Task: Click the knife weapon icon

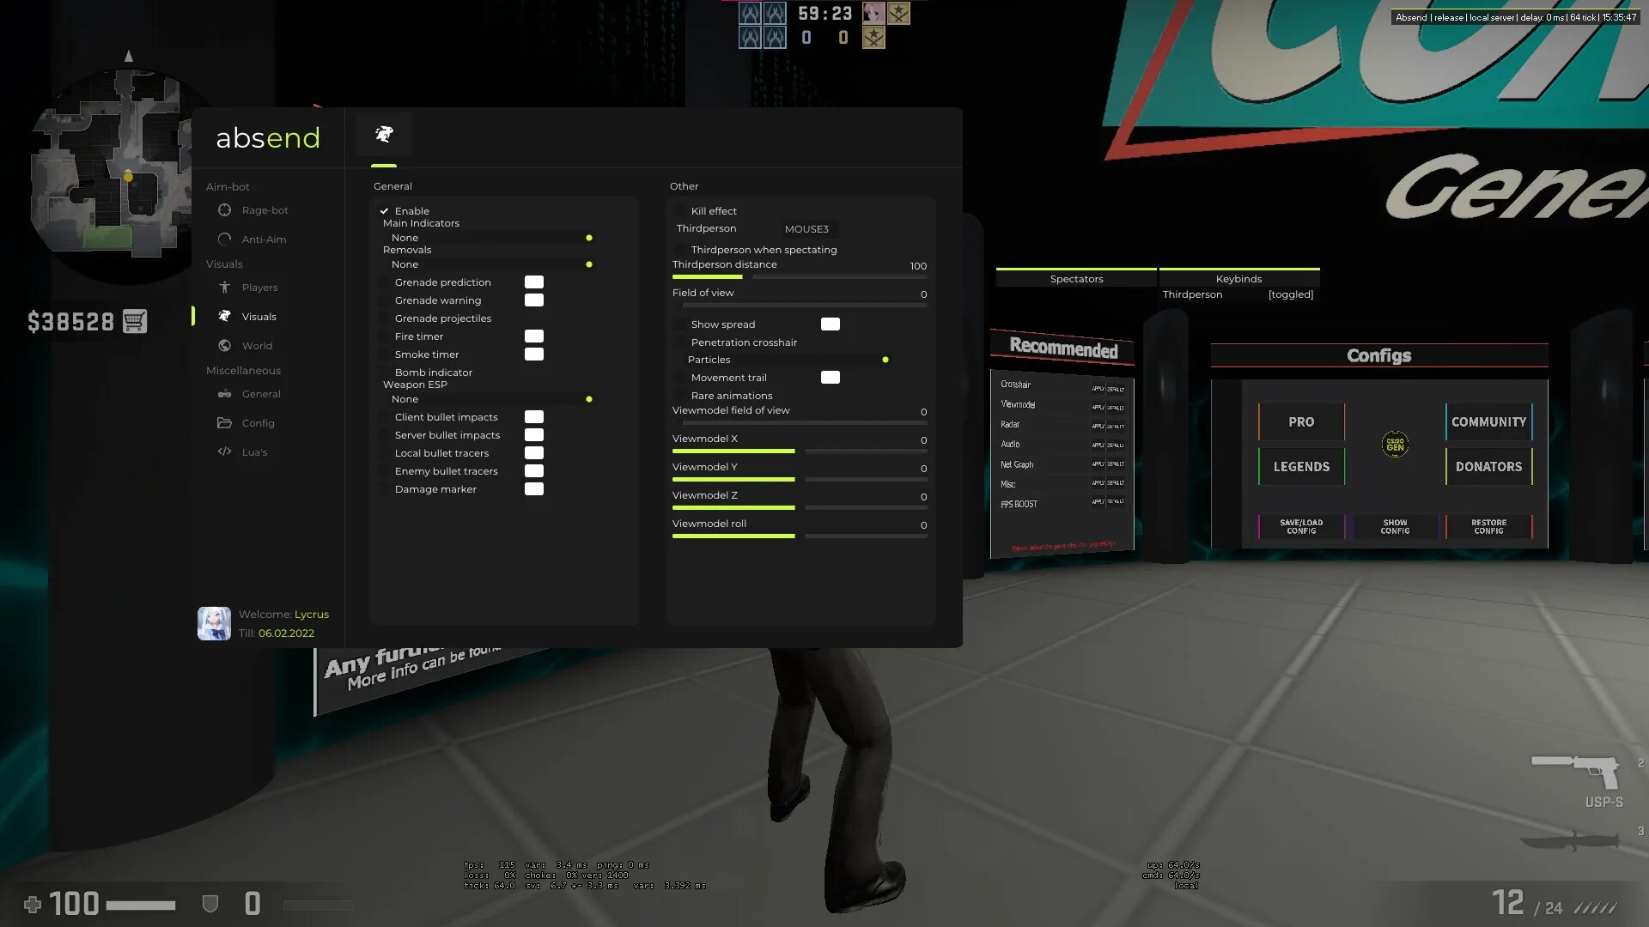Action: (x=1569, y=841)
